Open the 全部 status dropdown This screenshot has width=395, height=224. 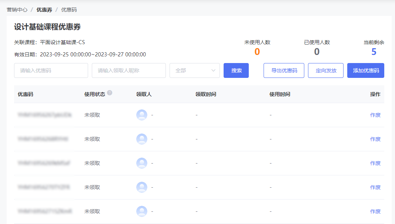click(195, 70)
